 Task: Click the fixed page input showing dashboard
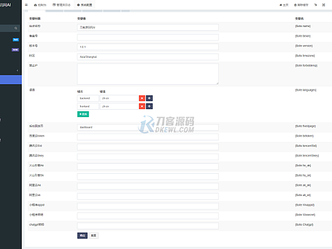pos(148,127)
